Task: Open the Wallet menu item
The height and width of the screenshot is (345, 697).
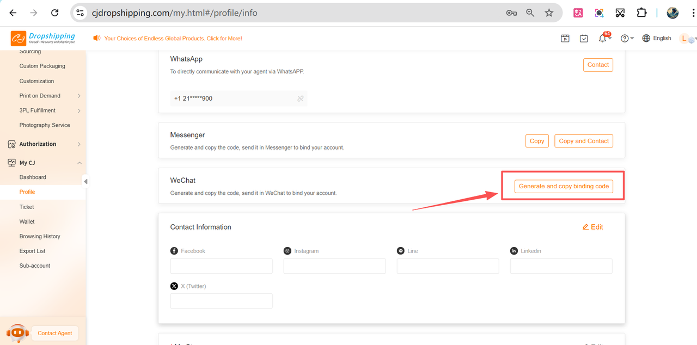Action: (x=27, y=221)
